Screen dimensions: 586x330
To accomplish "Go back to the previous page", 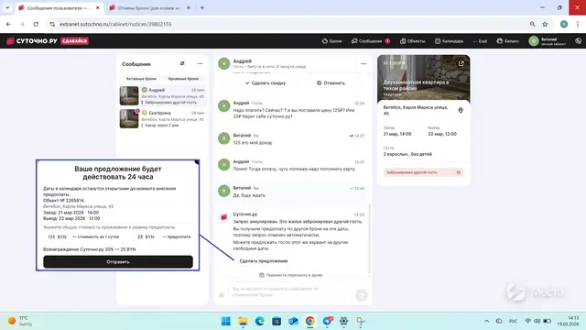I will [8, 24].
